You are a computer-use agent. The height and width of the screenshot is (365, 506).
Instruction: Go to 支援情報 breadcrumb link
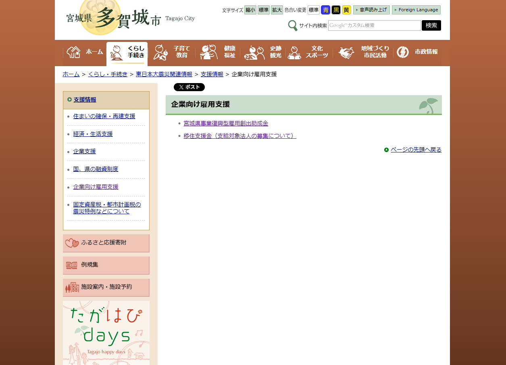[212, 74]
